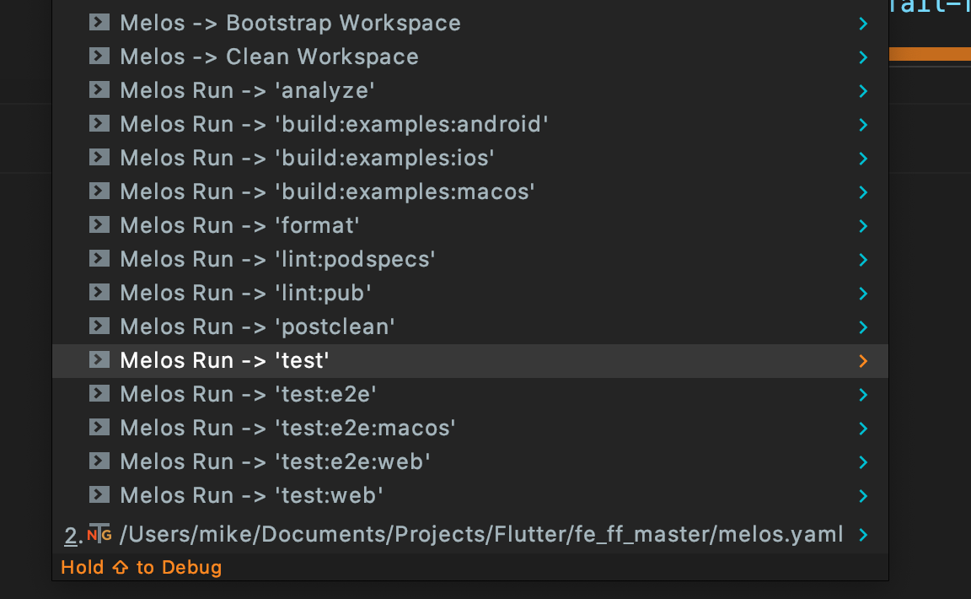Open submenu chevron for 'build:examples:ios'
Image resolution: width=971 pixels, height=599 pixels.
(863, 159)
